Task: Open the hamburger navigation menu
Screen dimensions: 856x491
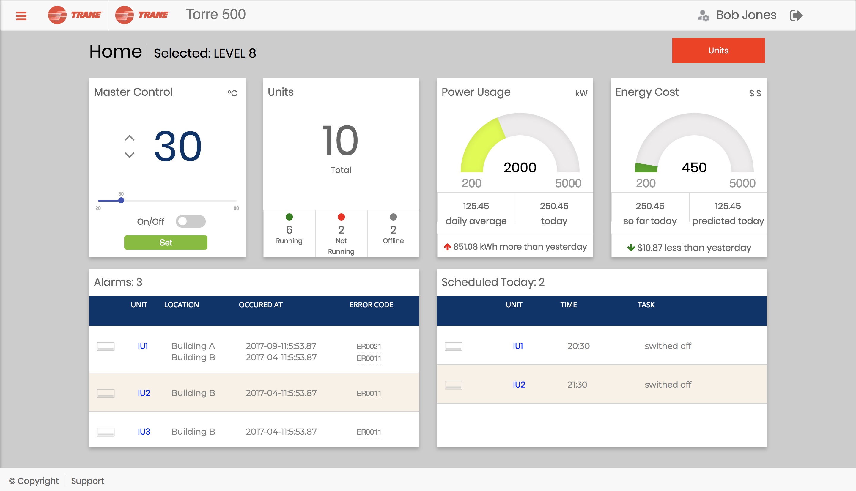Action: 21,15
